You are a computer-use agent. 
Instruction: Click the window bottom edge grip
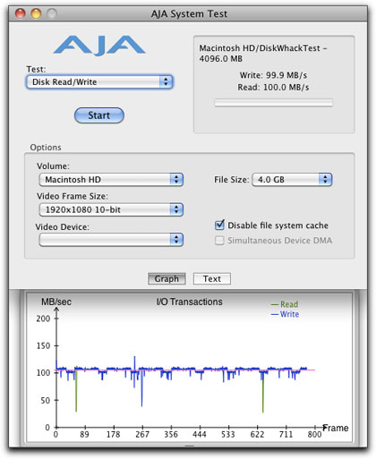(190, 446)
